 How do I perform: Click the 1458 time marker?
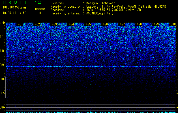pyautogui.click(x=138, y=24)
